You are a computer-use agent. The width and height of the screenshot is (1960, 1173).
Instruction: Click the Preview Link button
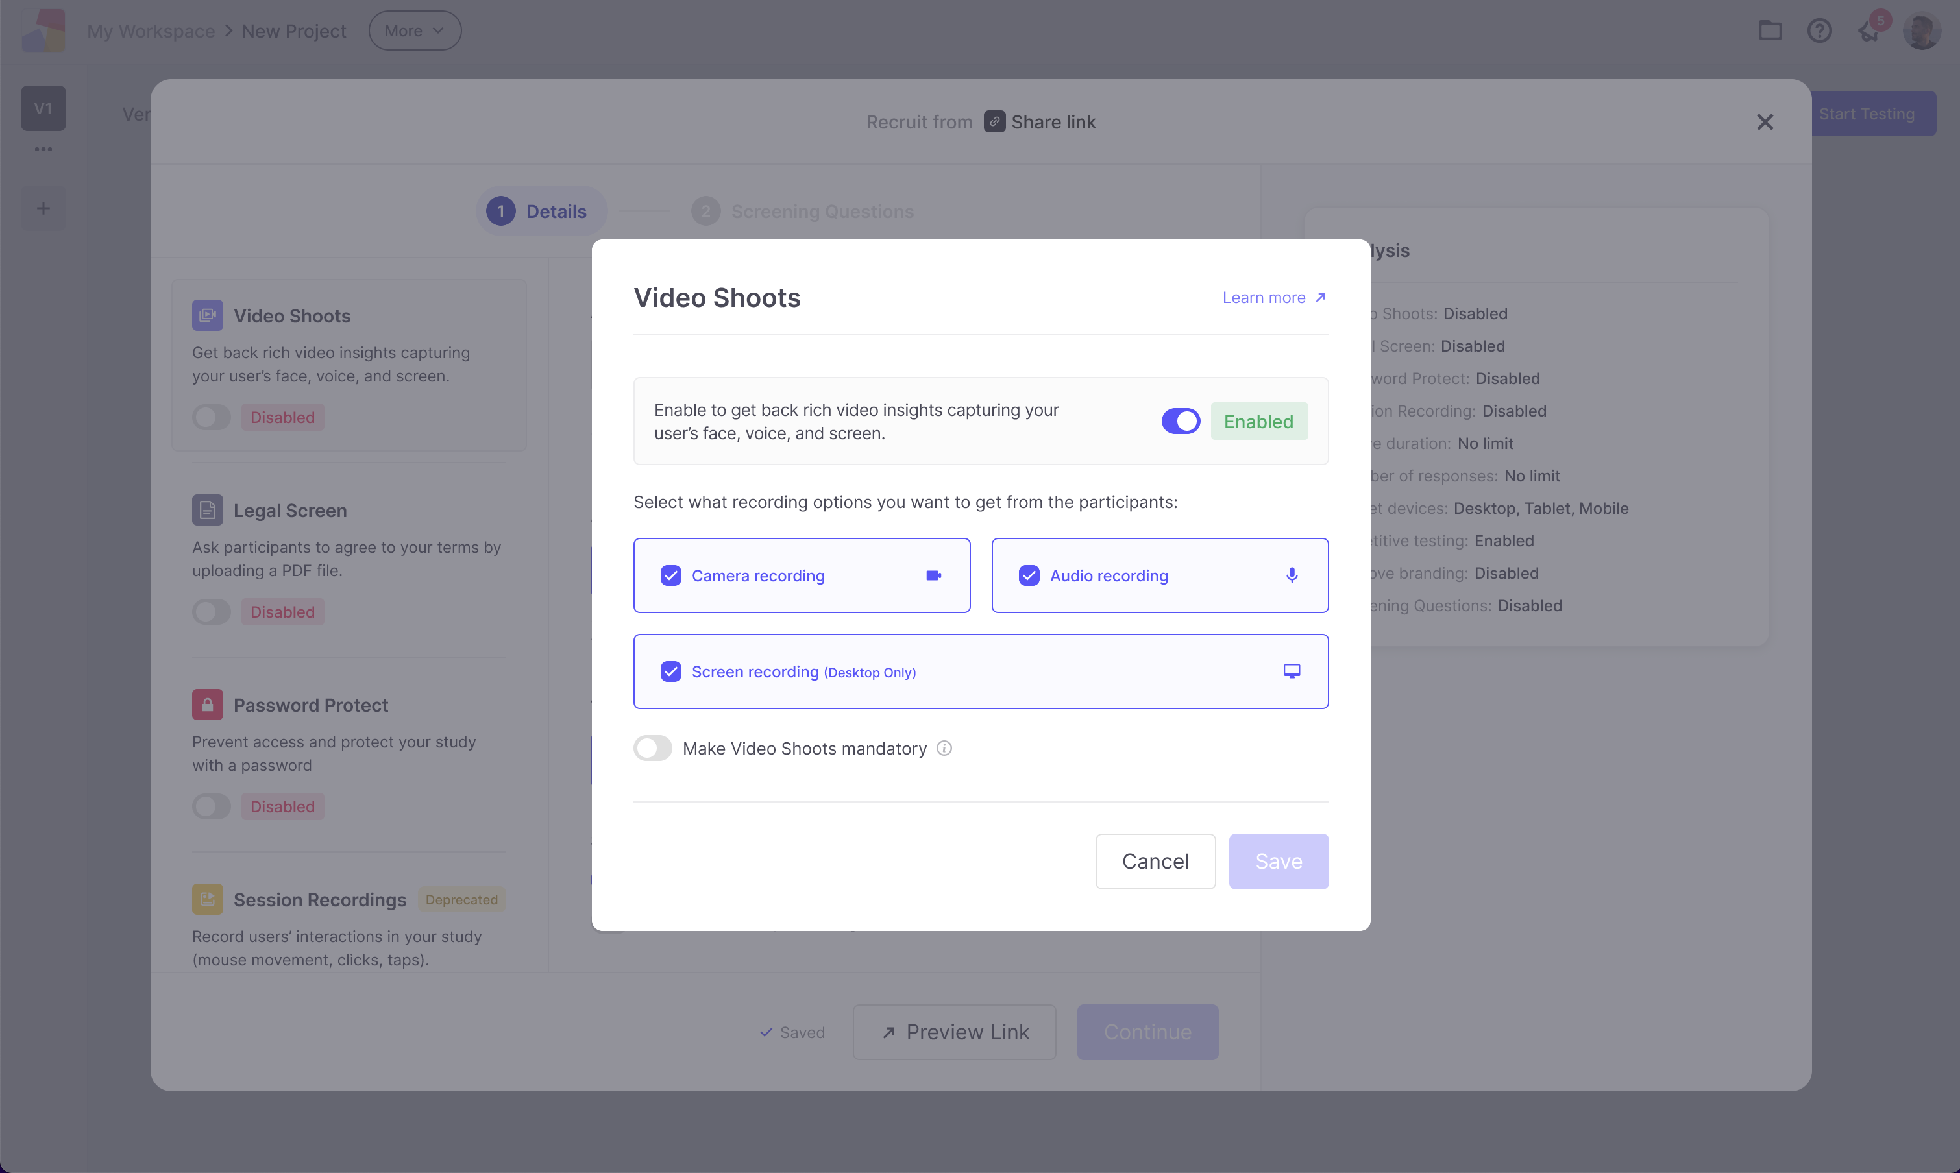coord(953,1032)
